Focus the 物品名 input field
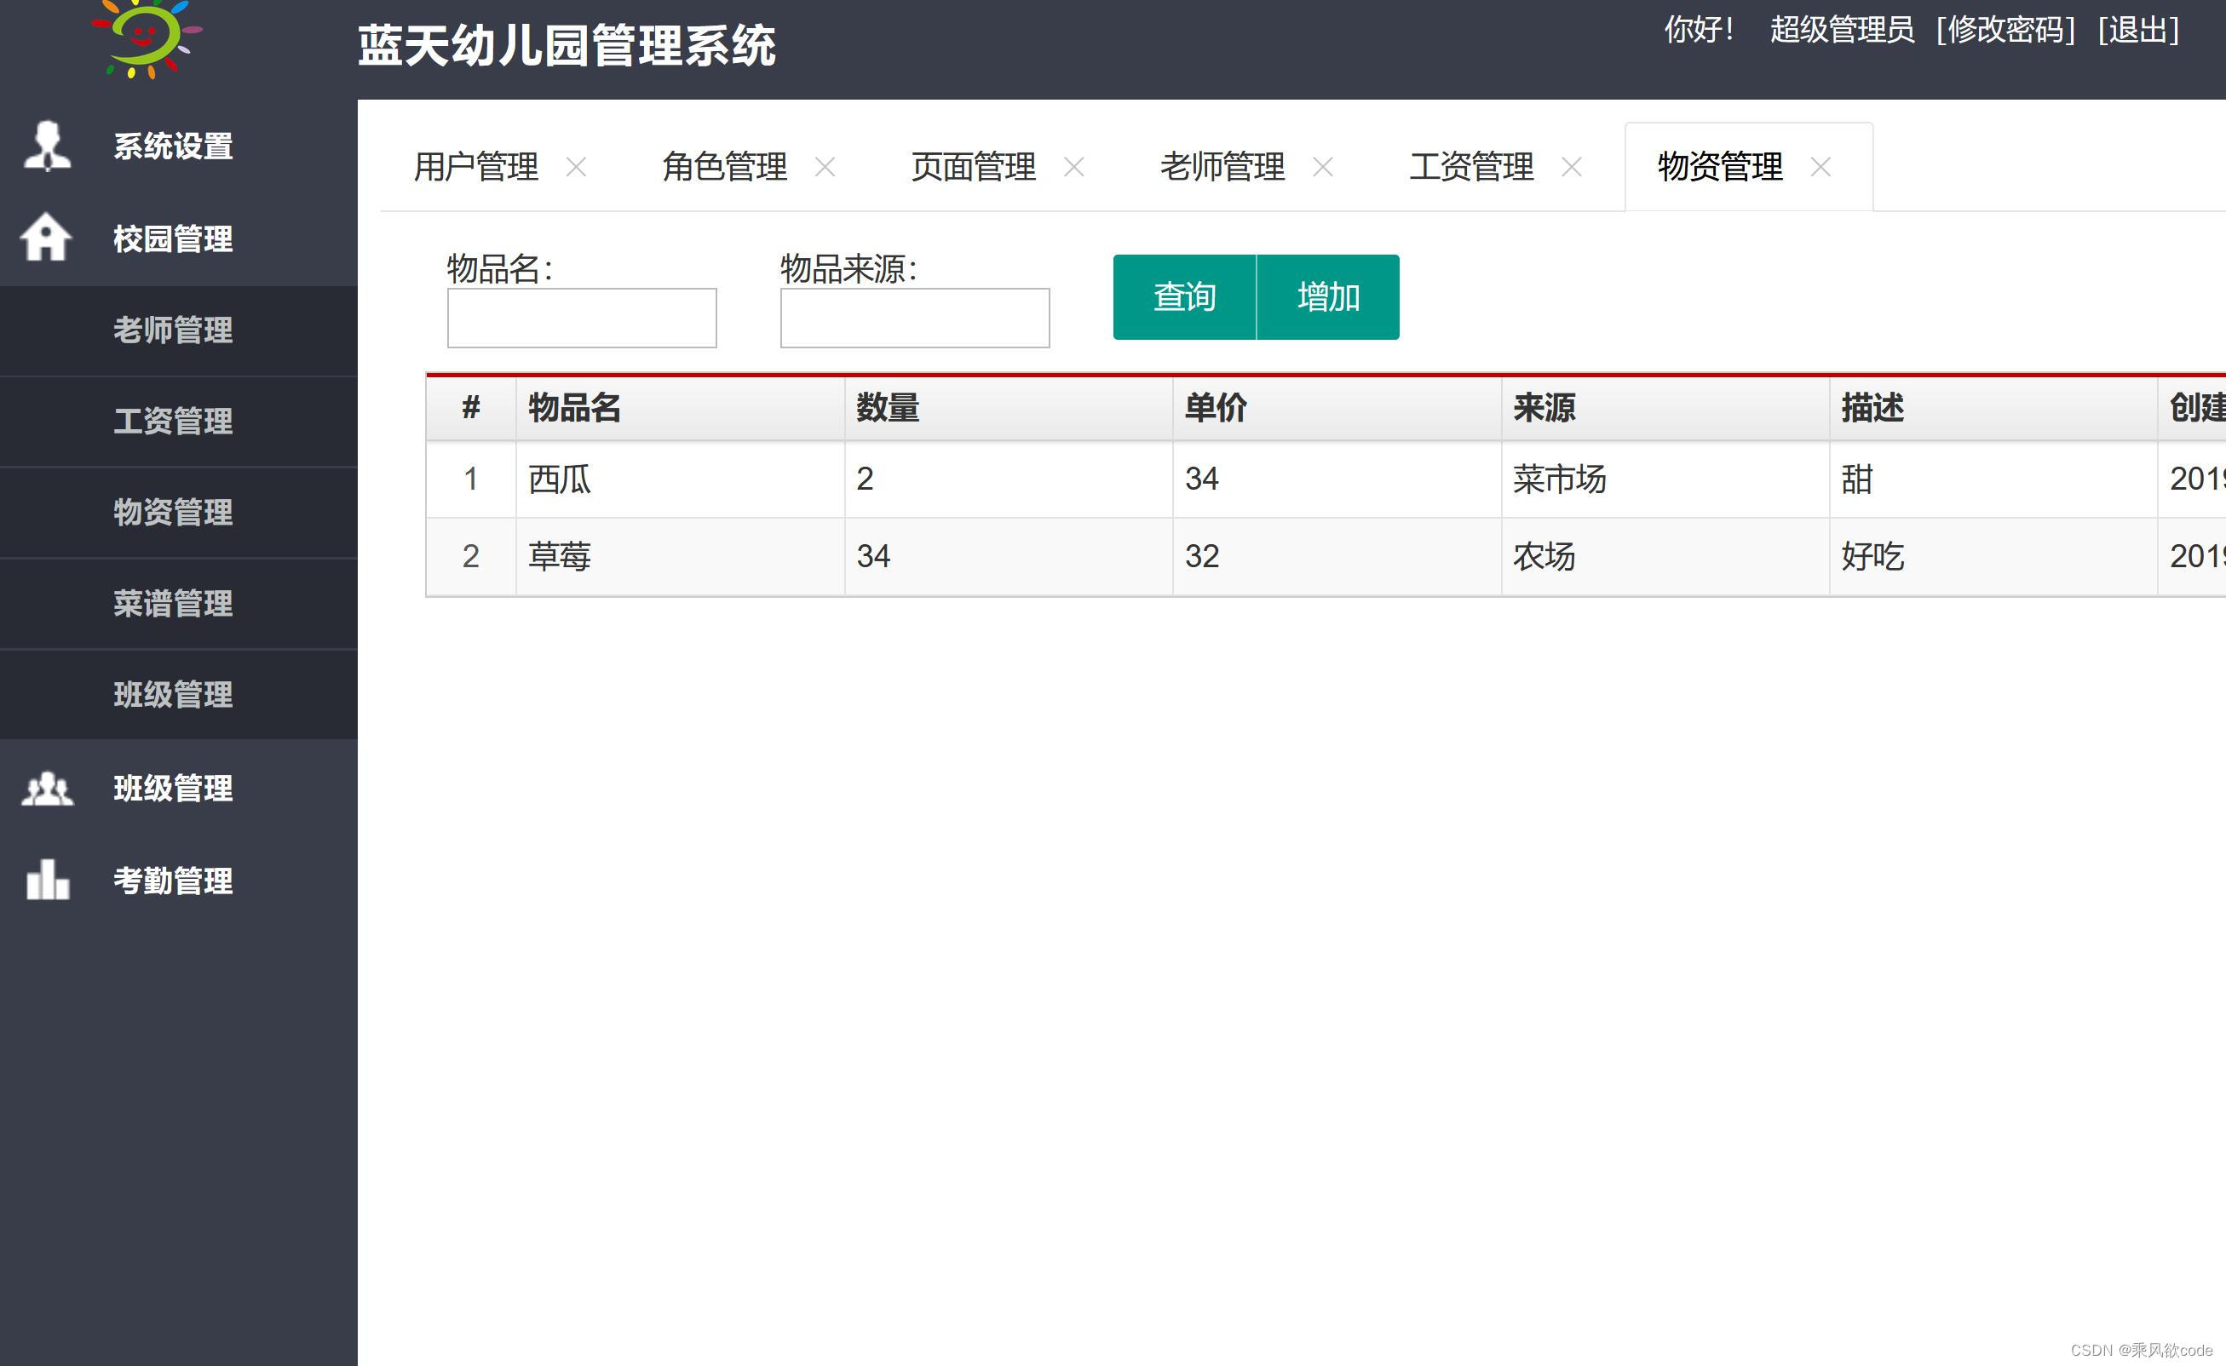2226x1366 pixels. [581, 318]
